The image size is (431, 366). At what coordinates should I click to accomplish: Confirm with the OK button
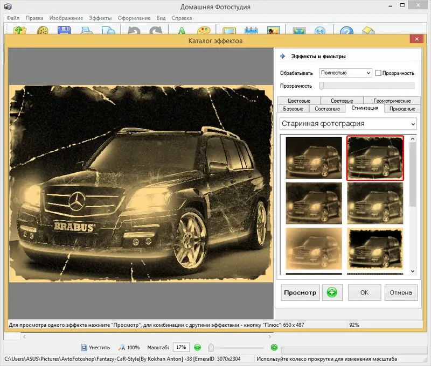coord(364,293)
